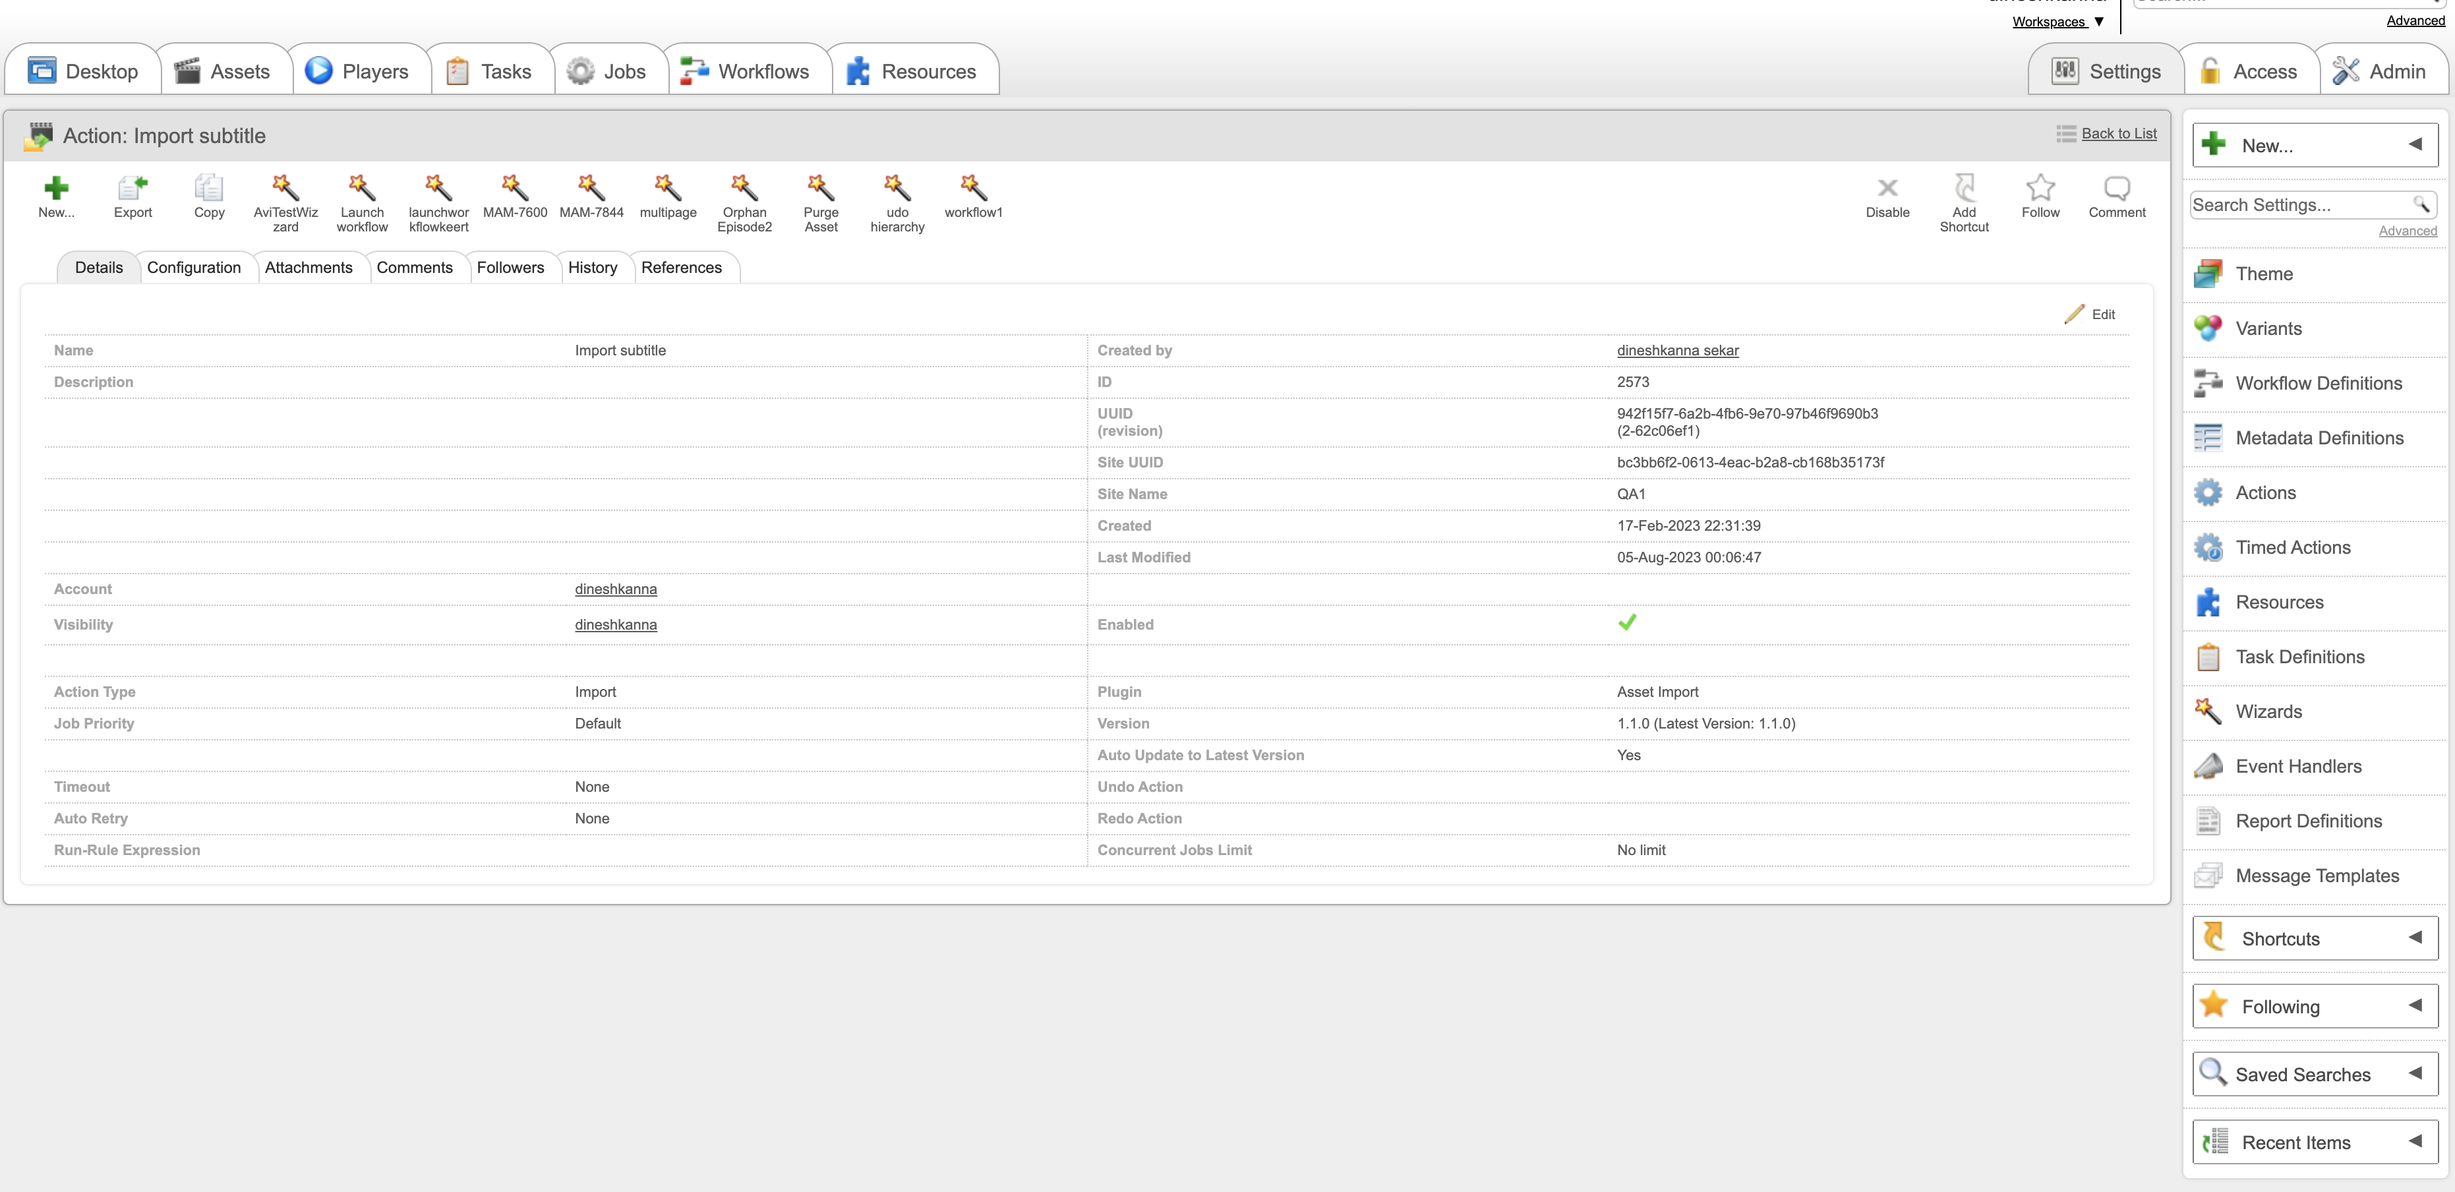Expand the Shortcuts panel
Screen dimensions: 2455x1192
pyautogui.click(x=2315, y=939)
